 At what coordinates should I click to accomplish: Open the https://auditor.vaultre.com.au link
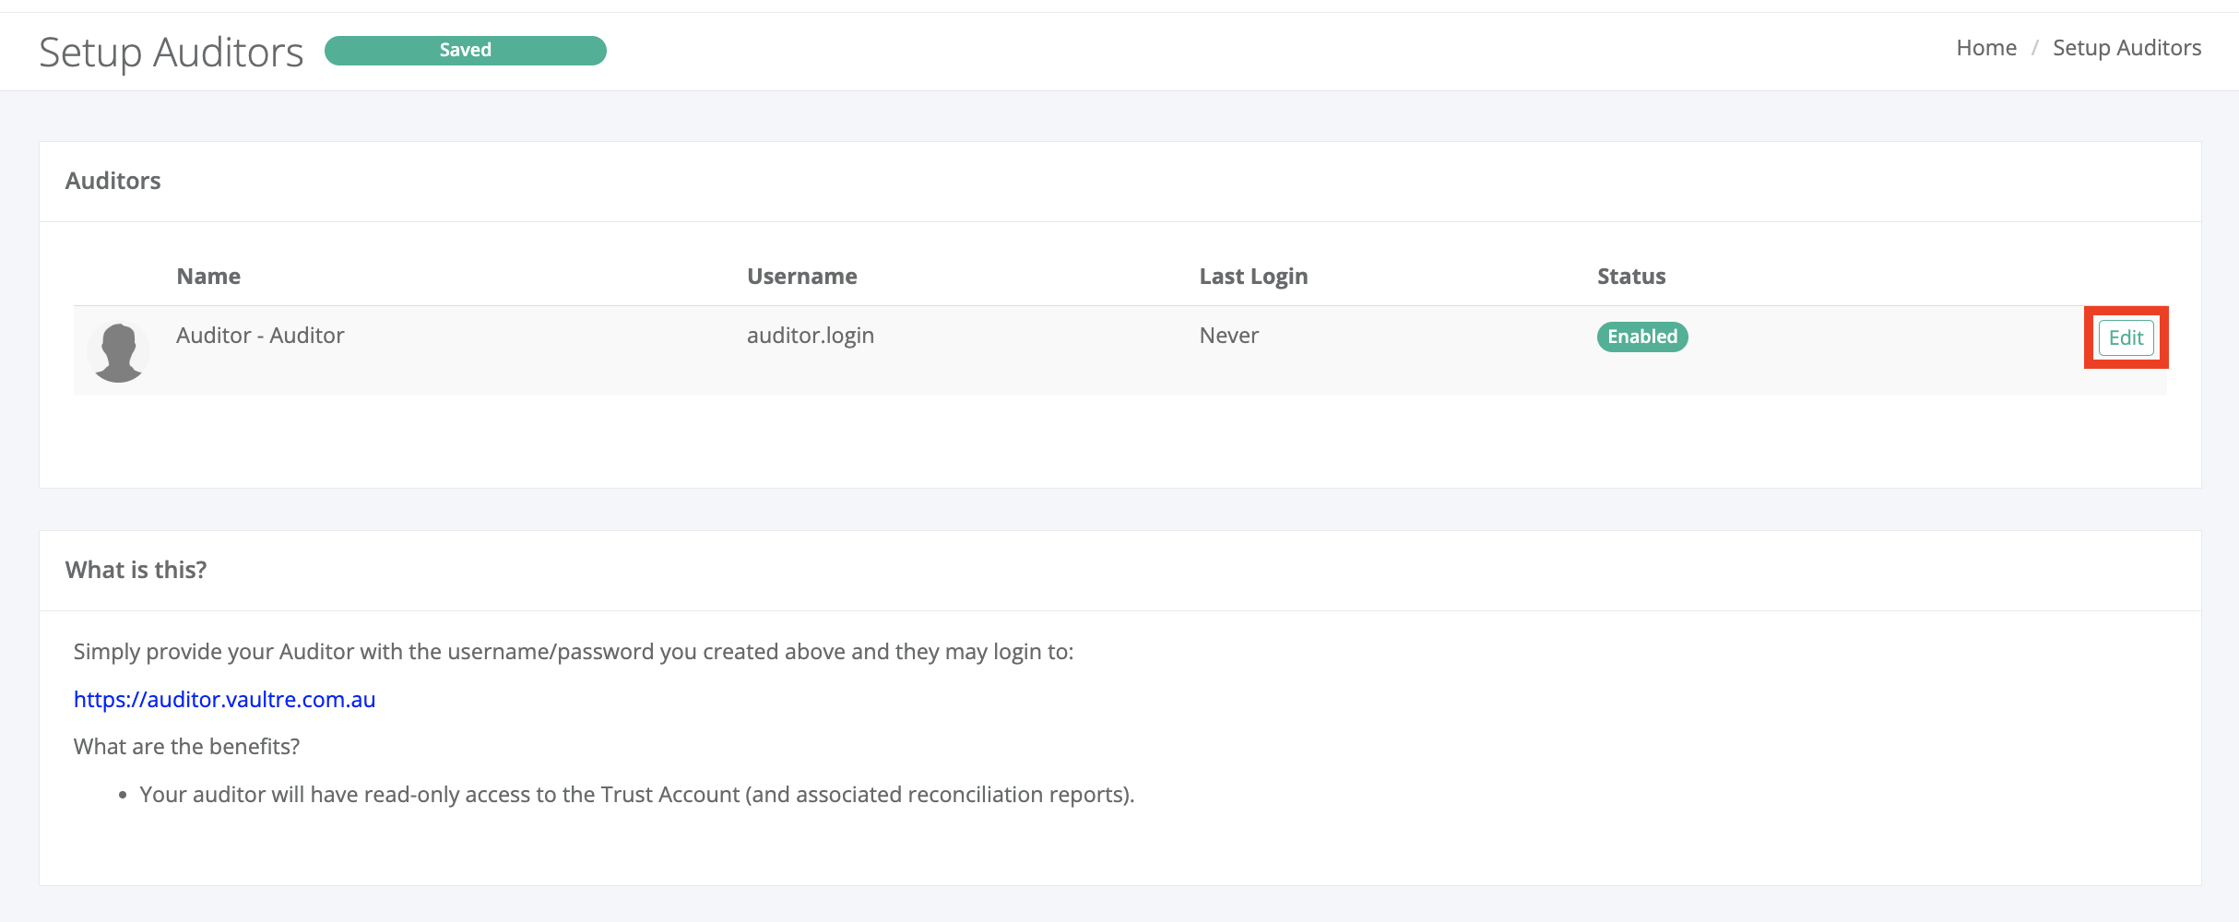tap(224, 700)
